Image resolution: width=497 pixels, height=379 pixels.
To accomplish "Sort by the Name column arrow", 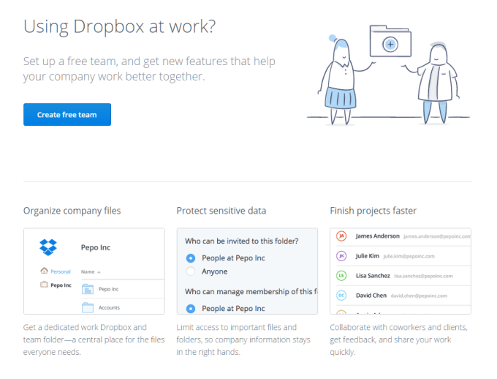I will coord(99,272).
